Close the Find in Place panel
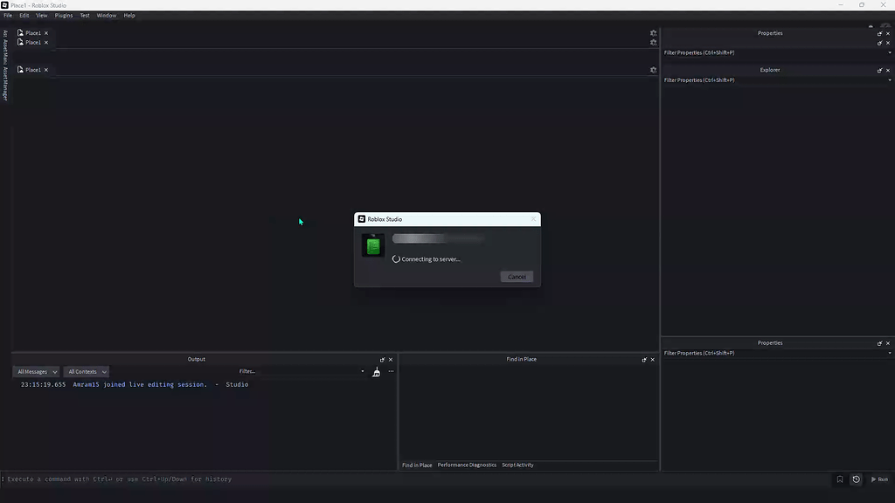Viewport: 895px width, 503px height. coord(652,360)
